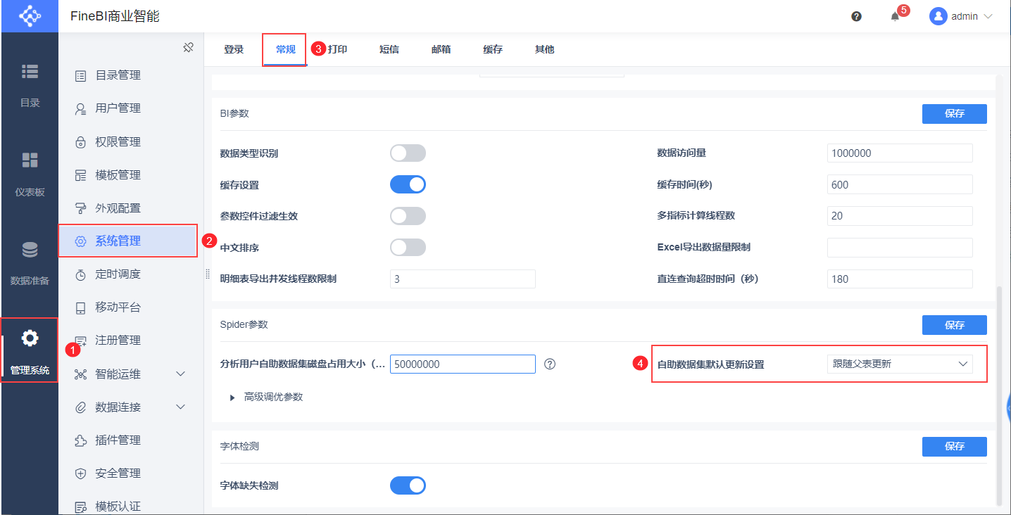The width and height of the screenshot is (1011, 515).
Task: Click the 目录管理 list icon
Action: [81, 75]
